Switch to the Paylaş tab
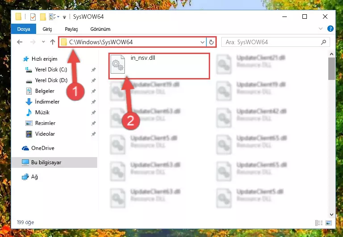The image size is (343, 237). tap(71, 29)
